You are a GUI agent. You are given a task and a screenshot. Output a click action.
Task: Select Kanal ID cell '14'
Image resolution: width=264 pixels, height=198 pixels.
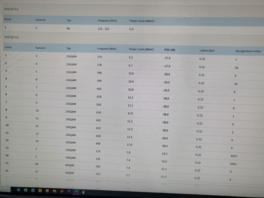tap(37, 141)
